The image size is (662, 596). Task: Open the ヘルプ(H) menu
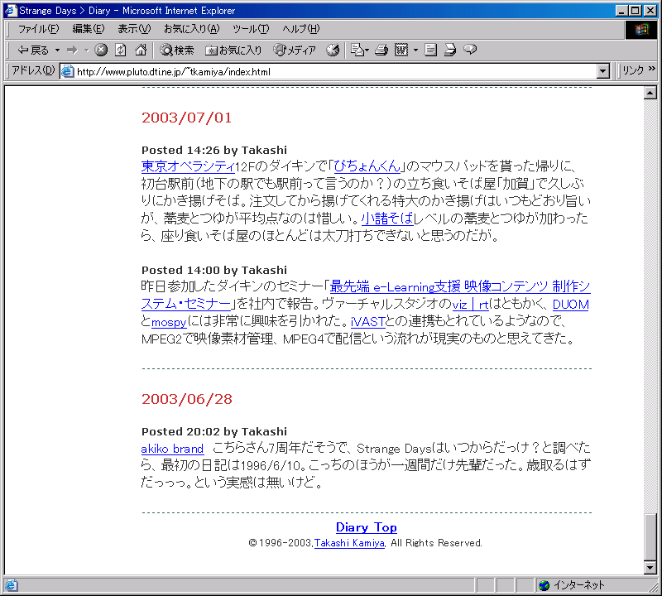pos(301,29)
